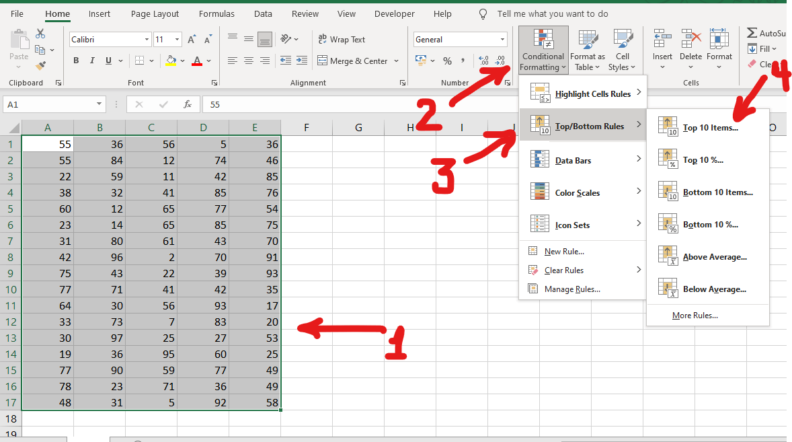Open the Format as Table dropdown

click(588, 50)
